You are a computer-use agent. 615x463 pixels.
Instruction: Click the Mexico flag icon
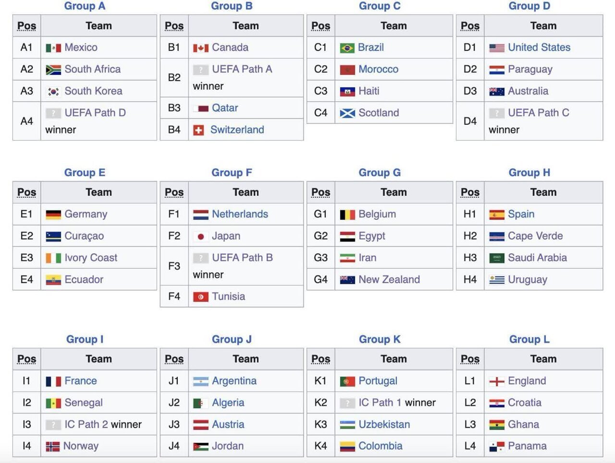pyautogui.click(x=53, y=48)
